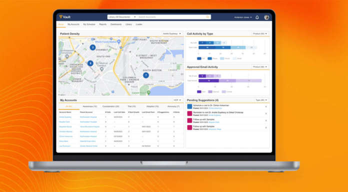
Task: Select the Awareness (12) tab
Action: coord(90,107)
